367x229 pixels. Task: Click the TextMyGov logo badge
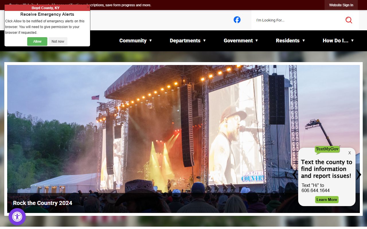click(327, 149)
